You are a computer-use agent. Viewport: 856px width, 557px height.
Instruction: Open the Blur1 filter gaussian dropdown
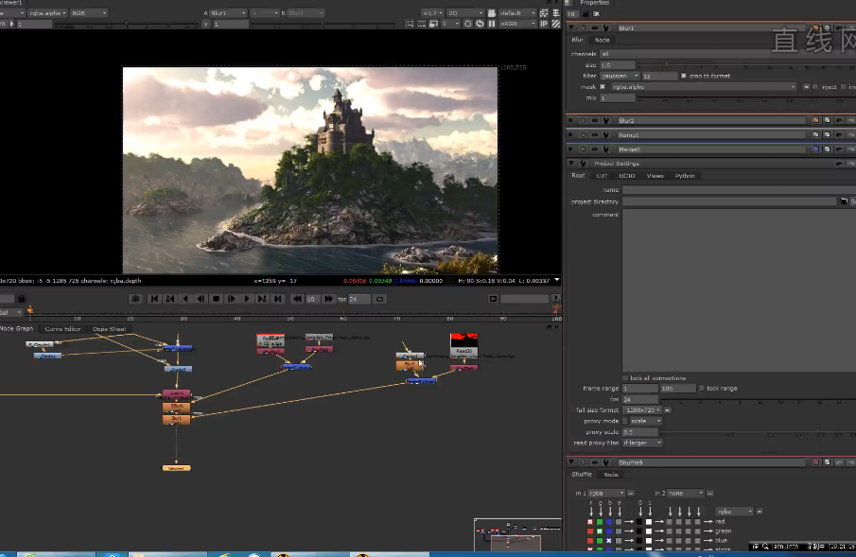(x=620, y=76)
